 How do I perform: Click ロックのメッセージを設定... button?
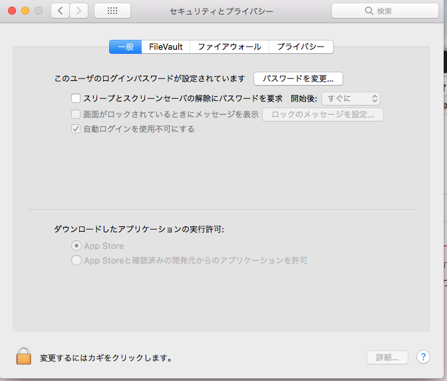point(323,114)
